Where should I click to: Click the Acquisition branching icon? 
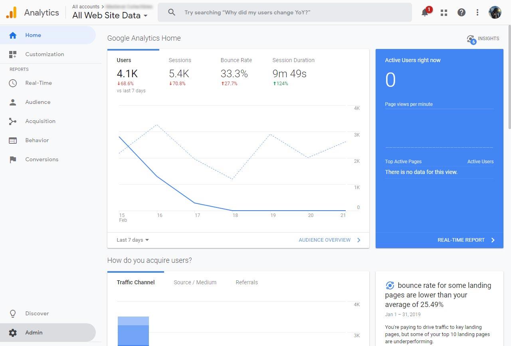point(13,121)
